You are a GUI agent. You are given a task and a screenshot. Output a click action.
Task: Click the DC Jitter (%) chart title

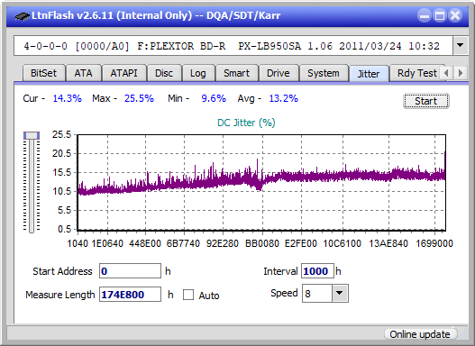(246, 123)
